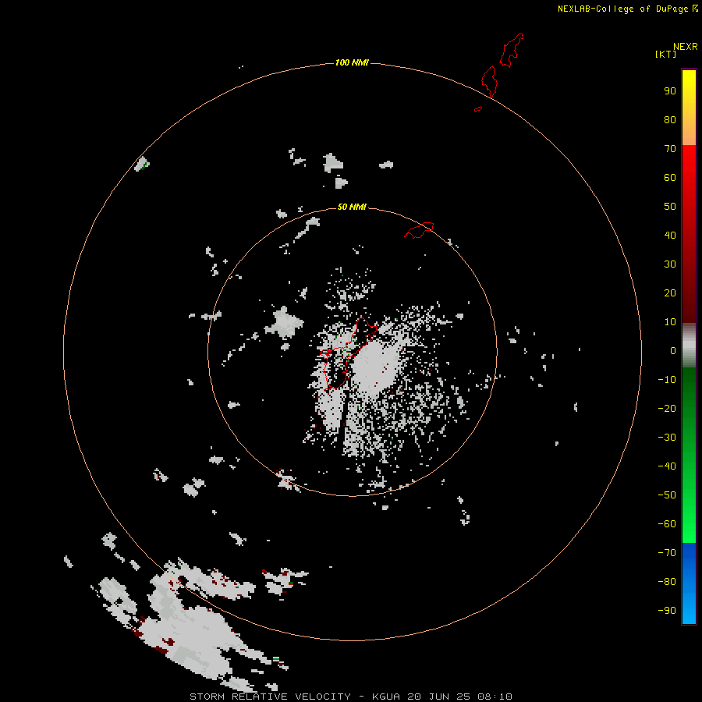Image resolution: width=702 pixels, height=702 pixels.
Task: Click the -30 value on the velocity scale
Action: (667, 438)
